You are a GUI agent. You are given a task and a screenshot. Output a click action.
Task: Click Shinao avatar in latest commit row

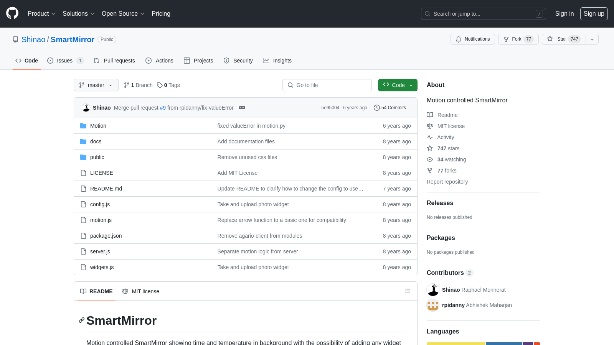point(86,108)
